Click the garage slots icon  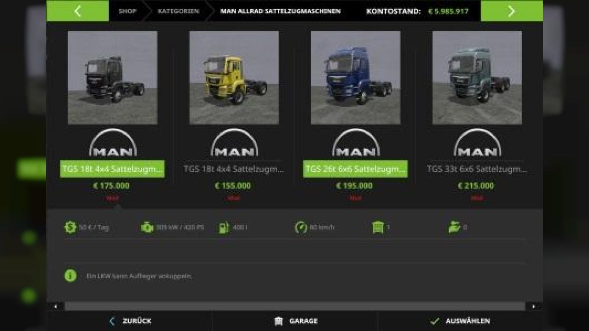point(378,227)
